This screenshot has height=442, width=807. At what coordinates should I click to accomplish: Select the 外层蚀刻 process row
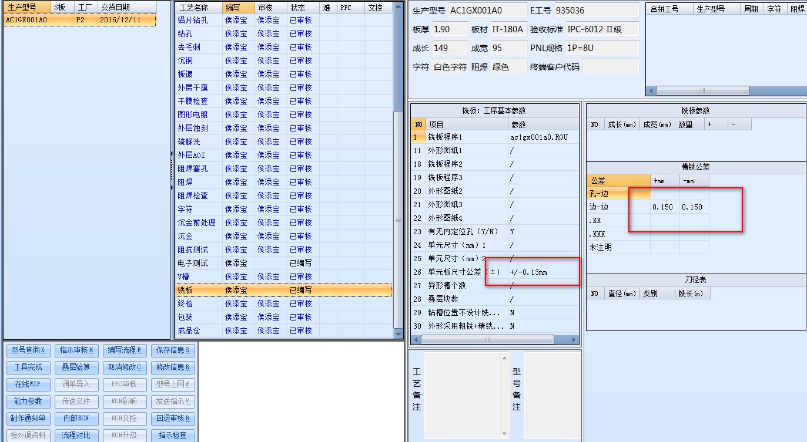tap(283, 128)
